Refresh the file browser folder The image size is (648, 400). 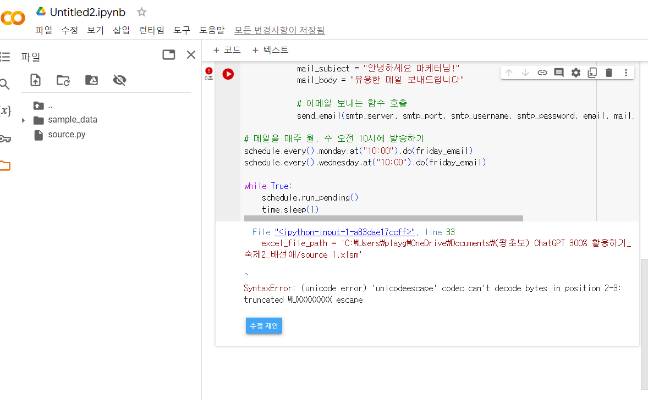point(63,80)
